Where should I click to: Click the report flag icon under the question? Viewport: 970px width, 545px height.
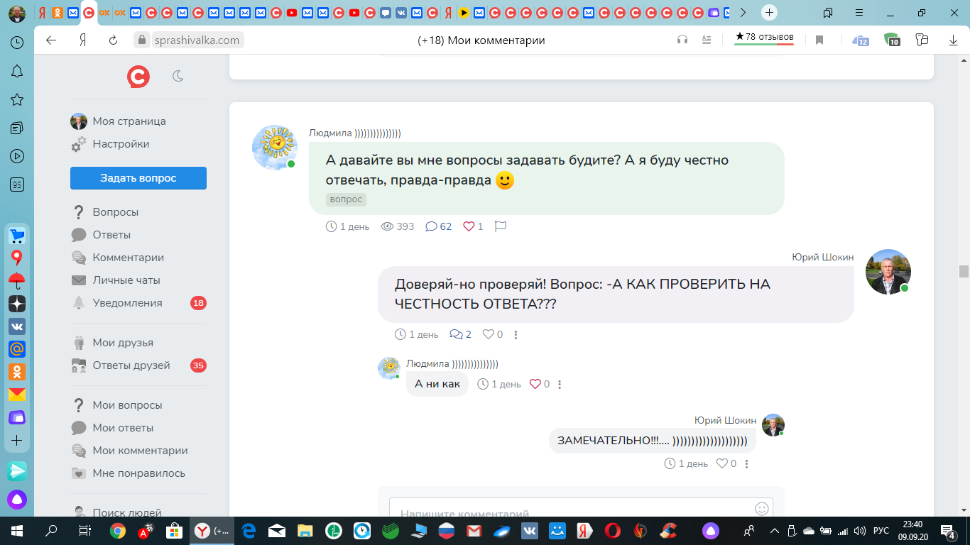pyautogui.click(x=500, y=226)
